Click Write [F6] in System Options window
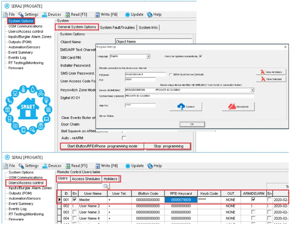Screen dimensions: 292x227 click(x=106, y=14)
